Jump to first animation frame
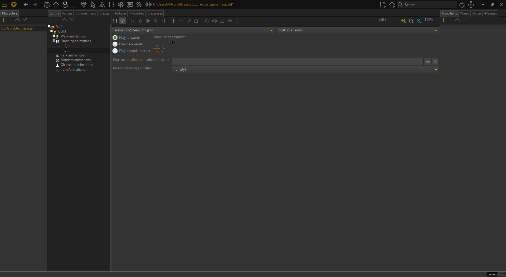The height and width of the screenshot is (277, 506). coord(133,21)
